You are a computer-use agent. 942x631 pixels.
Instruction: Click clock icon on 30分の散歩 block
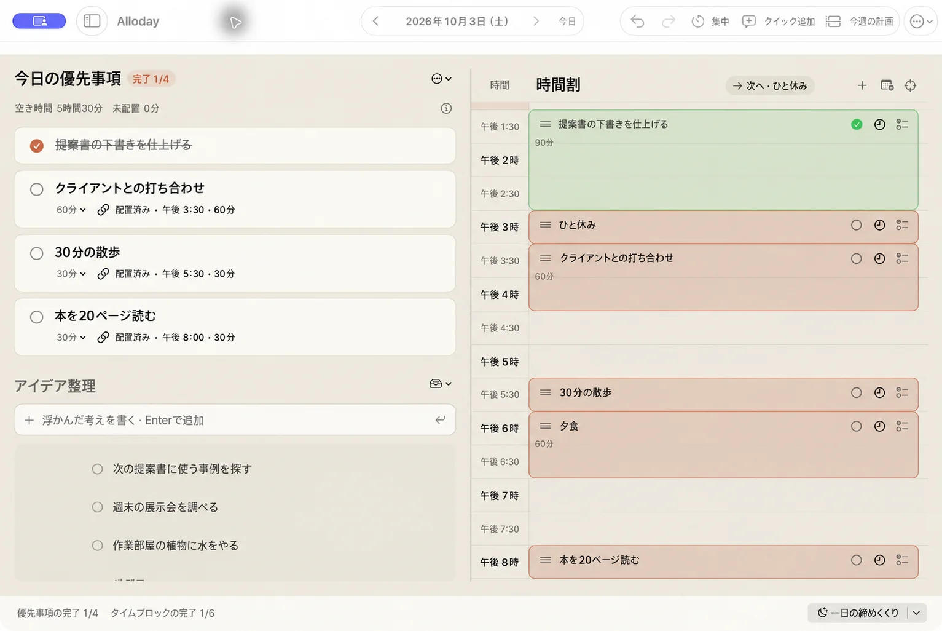point(880,393)
